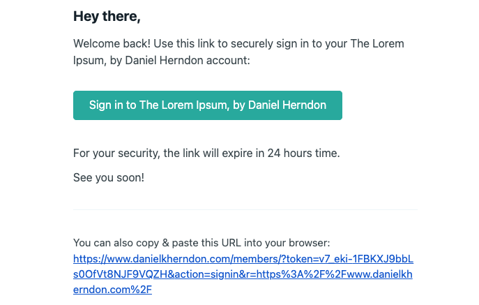The width and height of the screenshot is (479, 305).
Task: Click the 'Welcome back!' phrase in the intro
Action: click(x=112, y=44)
